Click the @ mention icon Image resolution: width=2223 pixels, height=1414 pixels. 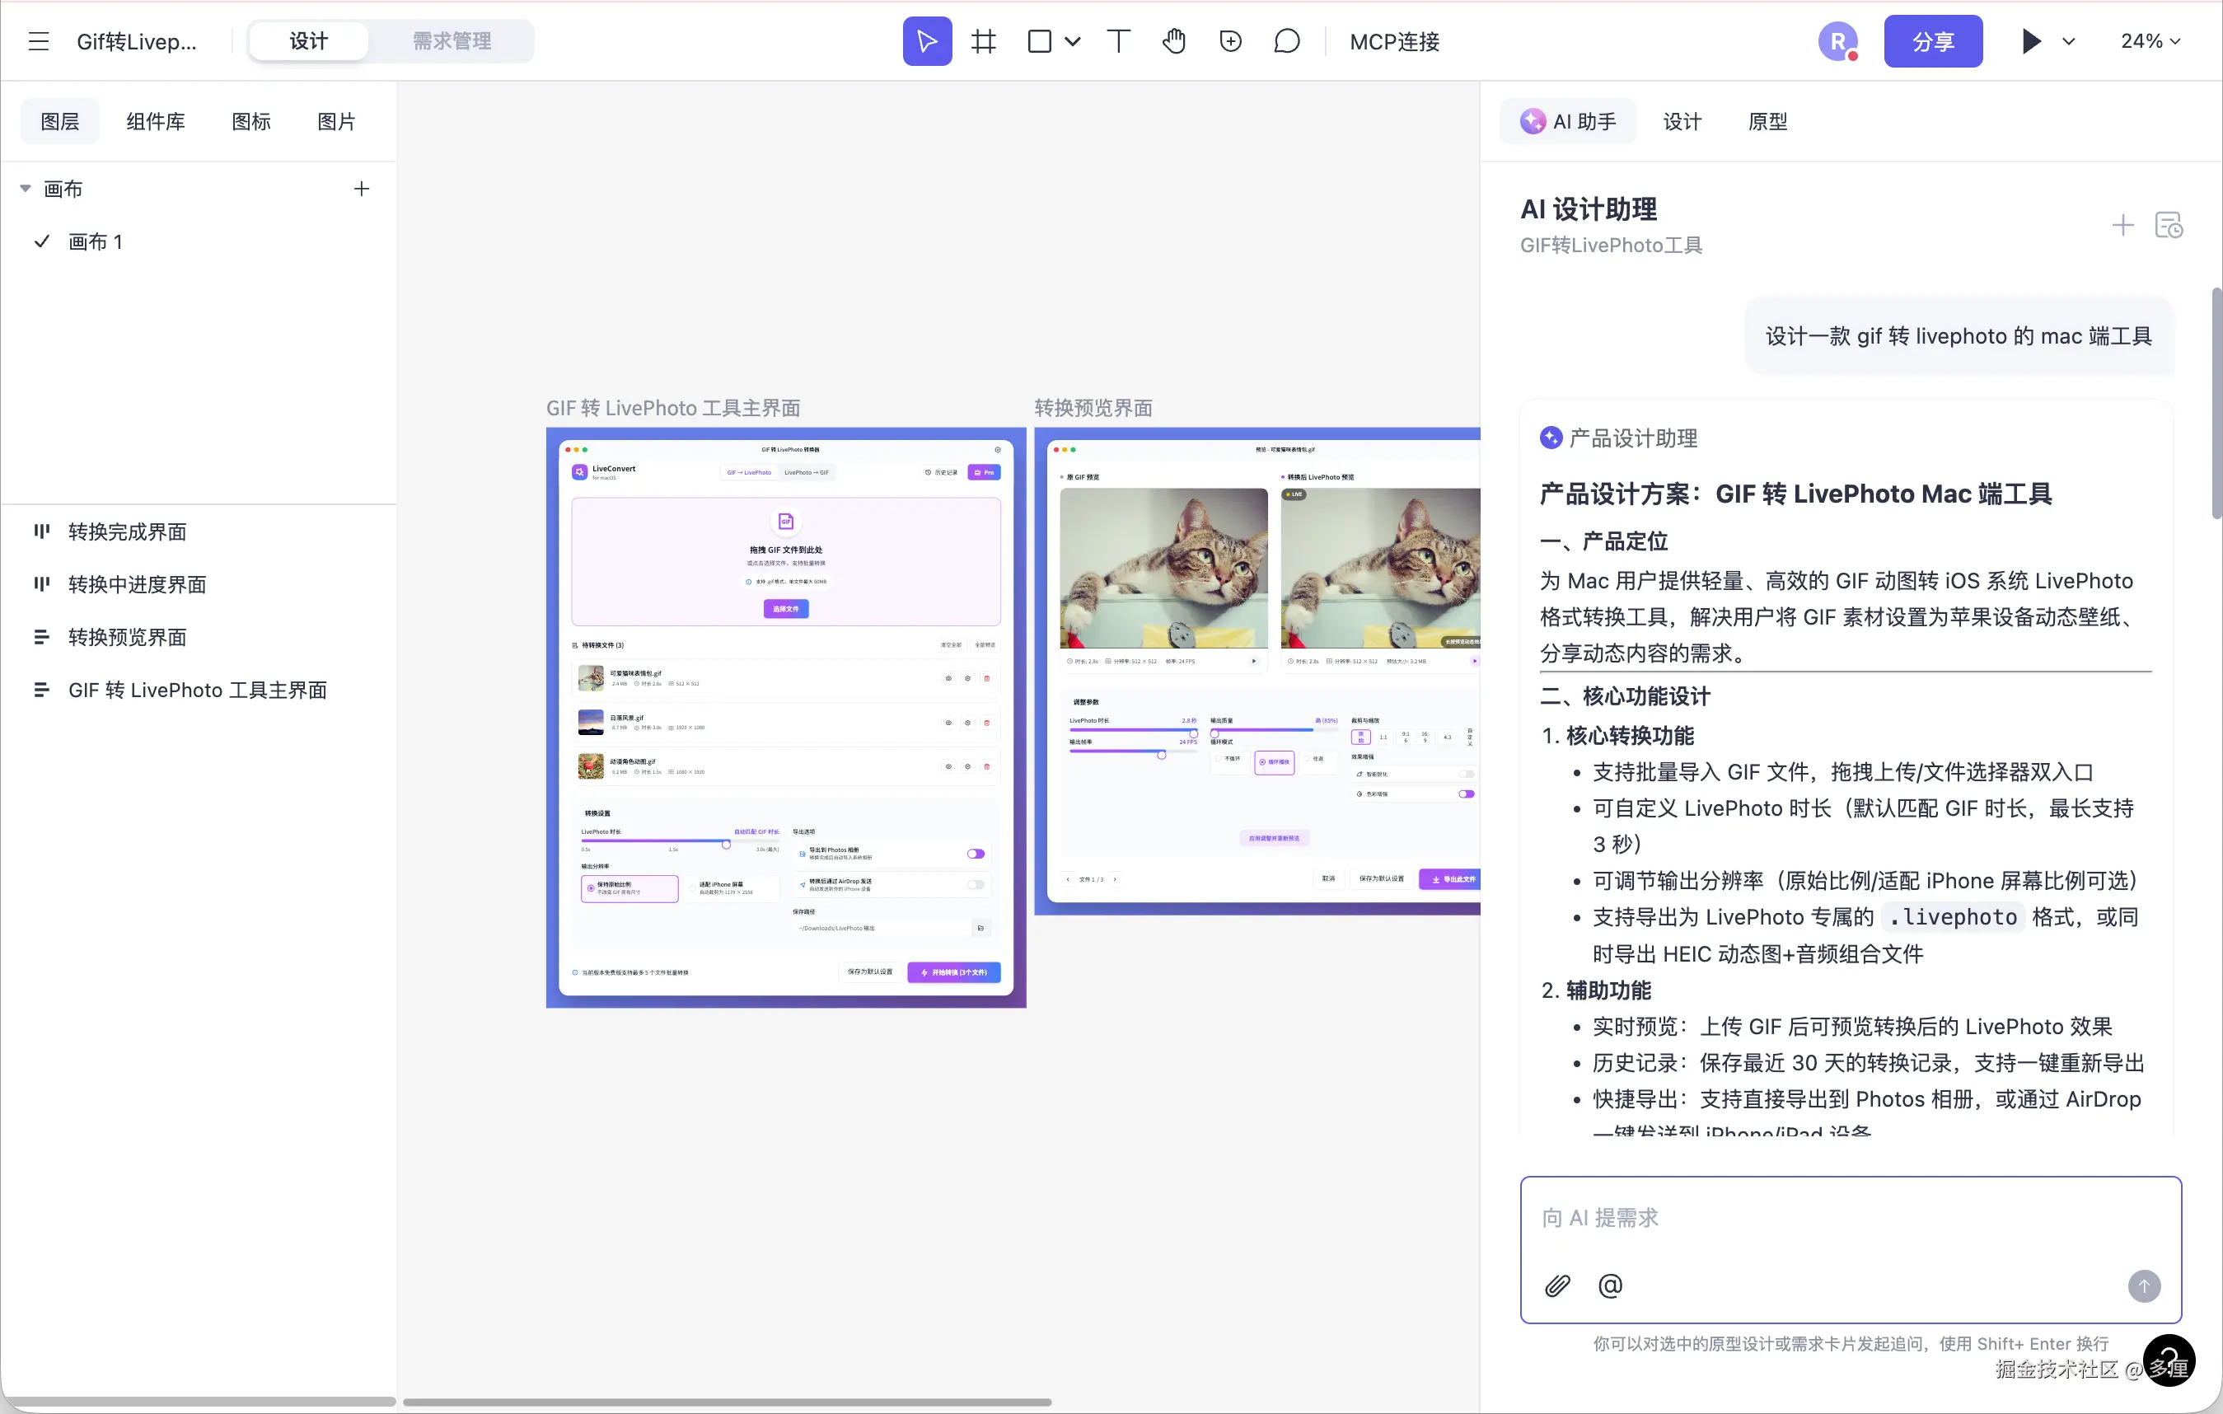point(1610,1285)
